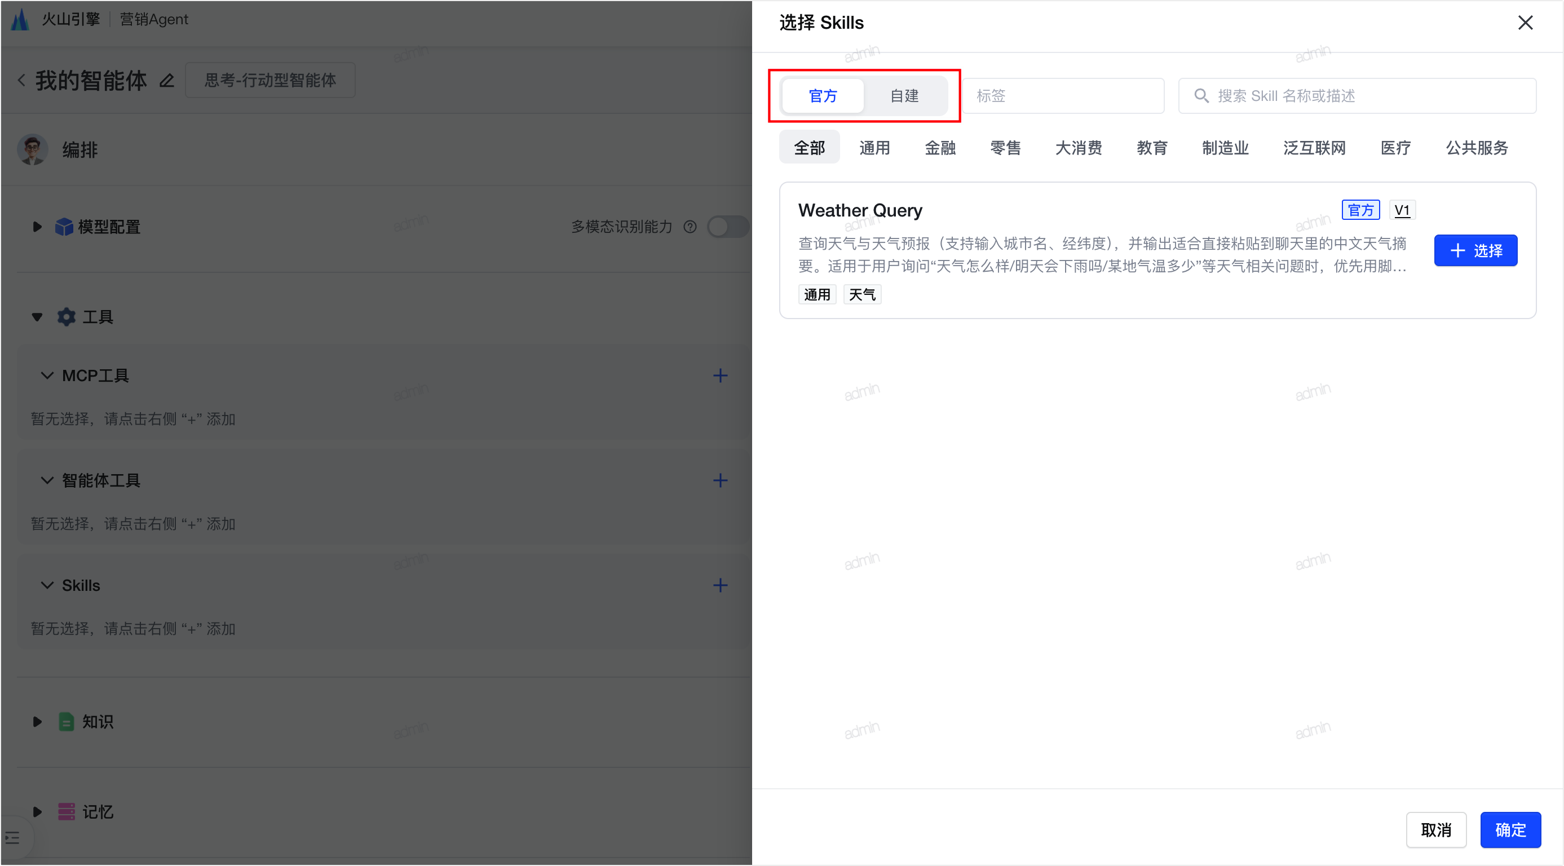The width and height of the screenshot is (1564, 866).
Task: Click the 天气 tag on Weather Query
Action: [x=861, y=294]
